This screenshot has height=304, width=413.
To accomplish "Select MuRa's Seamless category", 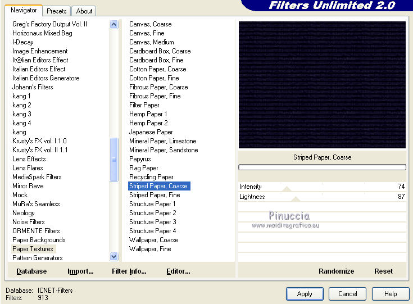I will coord(36,204).
